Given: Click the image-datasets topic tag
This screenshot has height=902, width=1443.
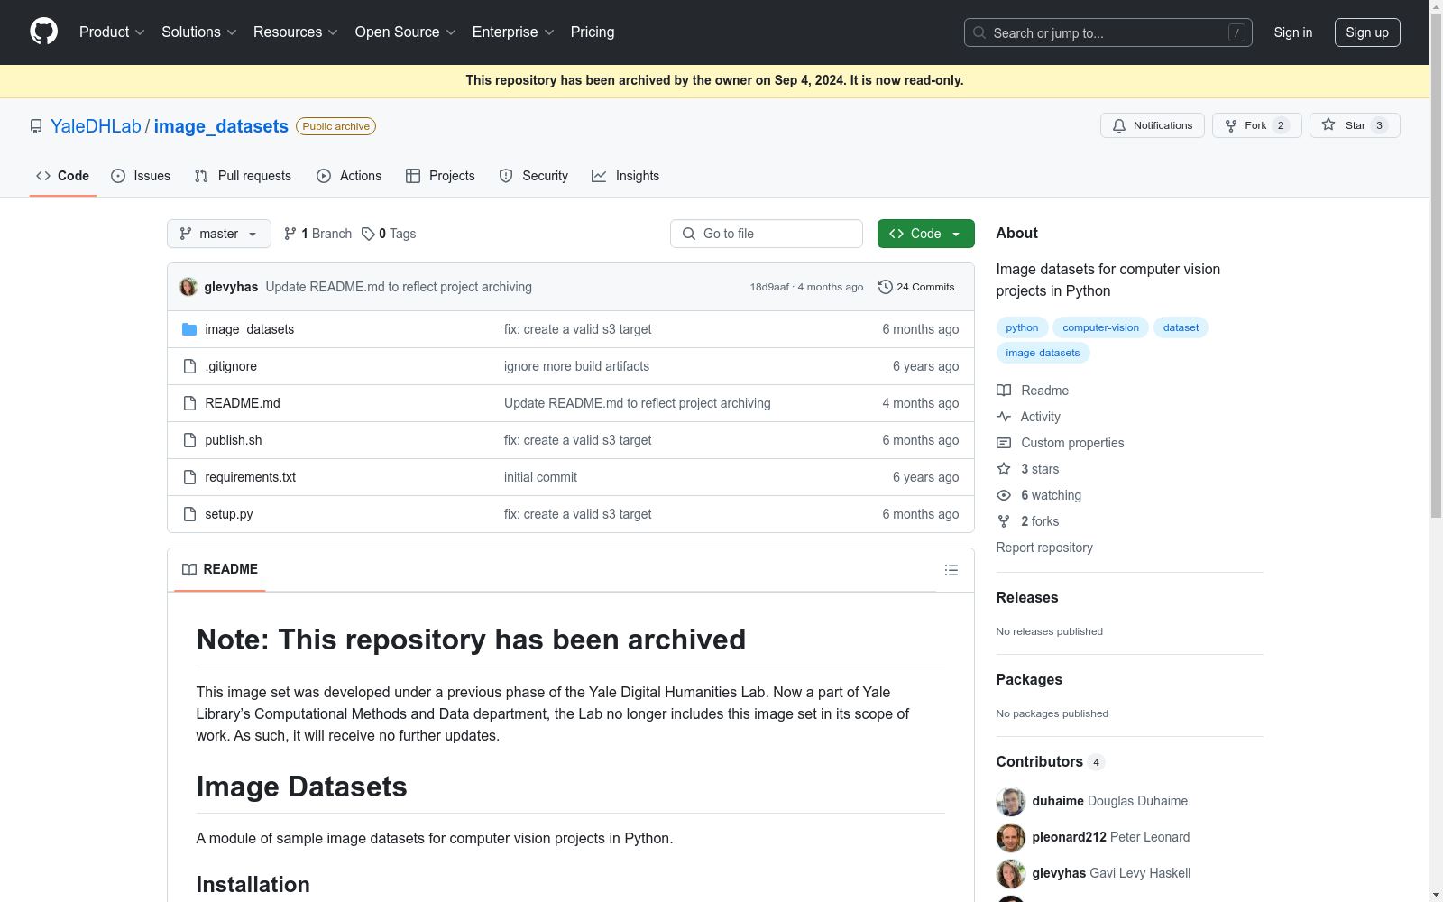Looking at the screenshot, I should pyautogui.click(x=1043, y=353).
